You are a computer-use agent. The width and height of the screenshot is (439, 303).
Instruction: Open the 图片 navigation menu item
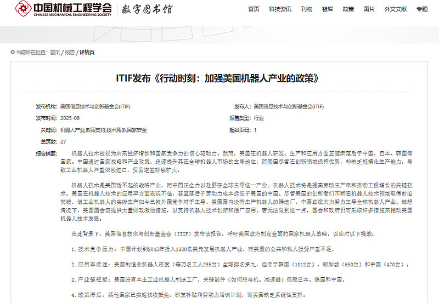tap(369, 9)
